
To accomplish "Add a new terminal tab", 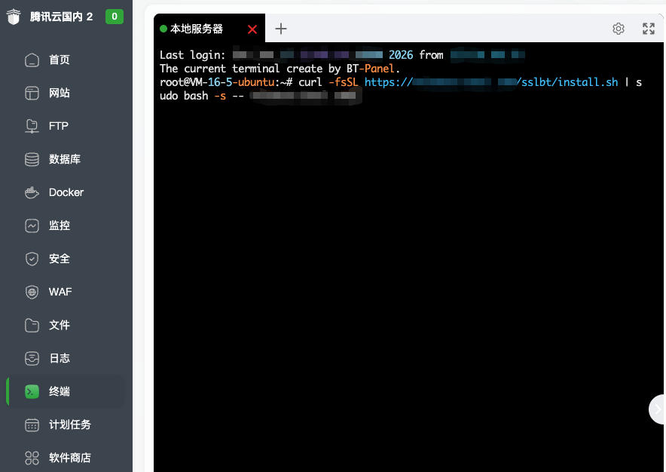I will (281, 29).
